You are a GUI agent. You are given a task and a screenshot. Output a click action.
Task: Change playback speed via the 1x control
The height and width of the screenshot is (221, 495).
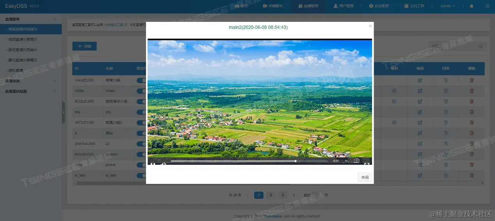pyautogui.click(x=346, y=160)
